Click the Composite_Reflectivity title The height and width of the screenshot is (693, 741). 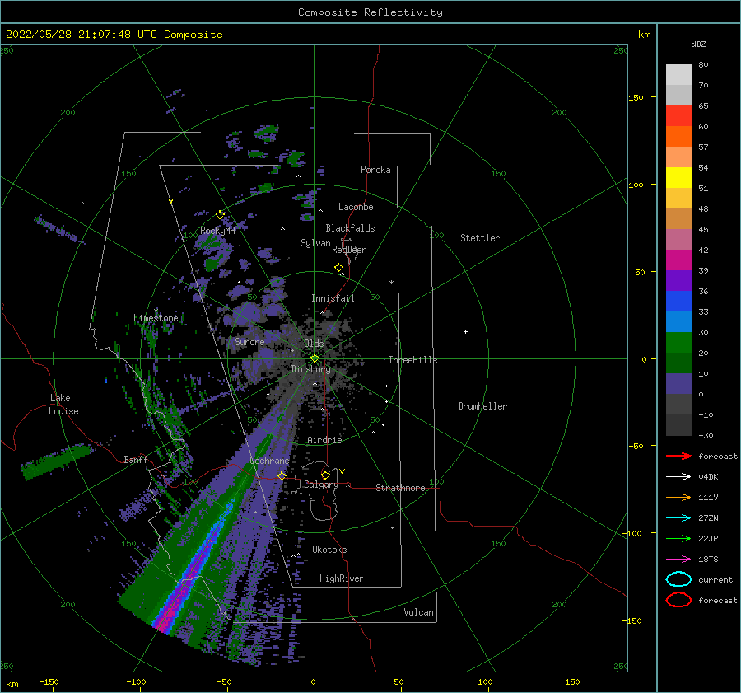tap(370, 12)
